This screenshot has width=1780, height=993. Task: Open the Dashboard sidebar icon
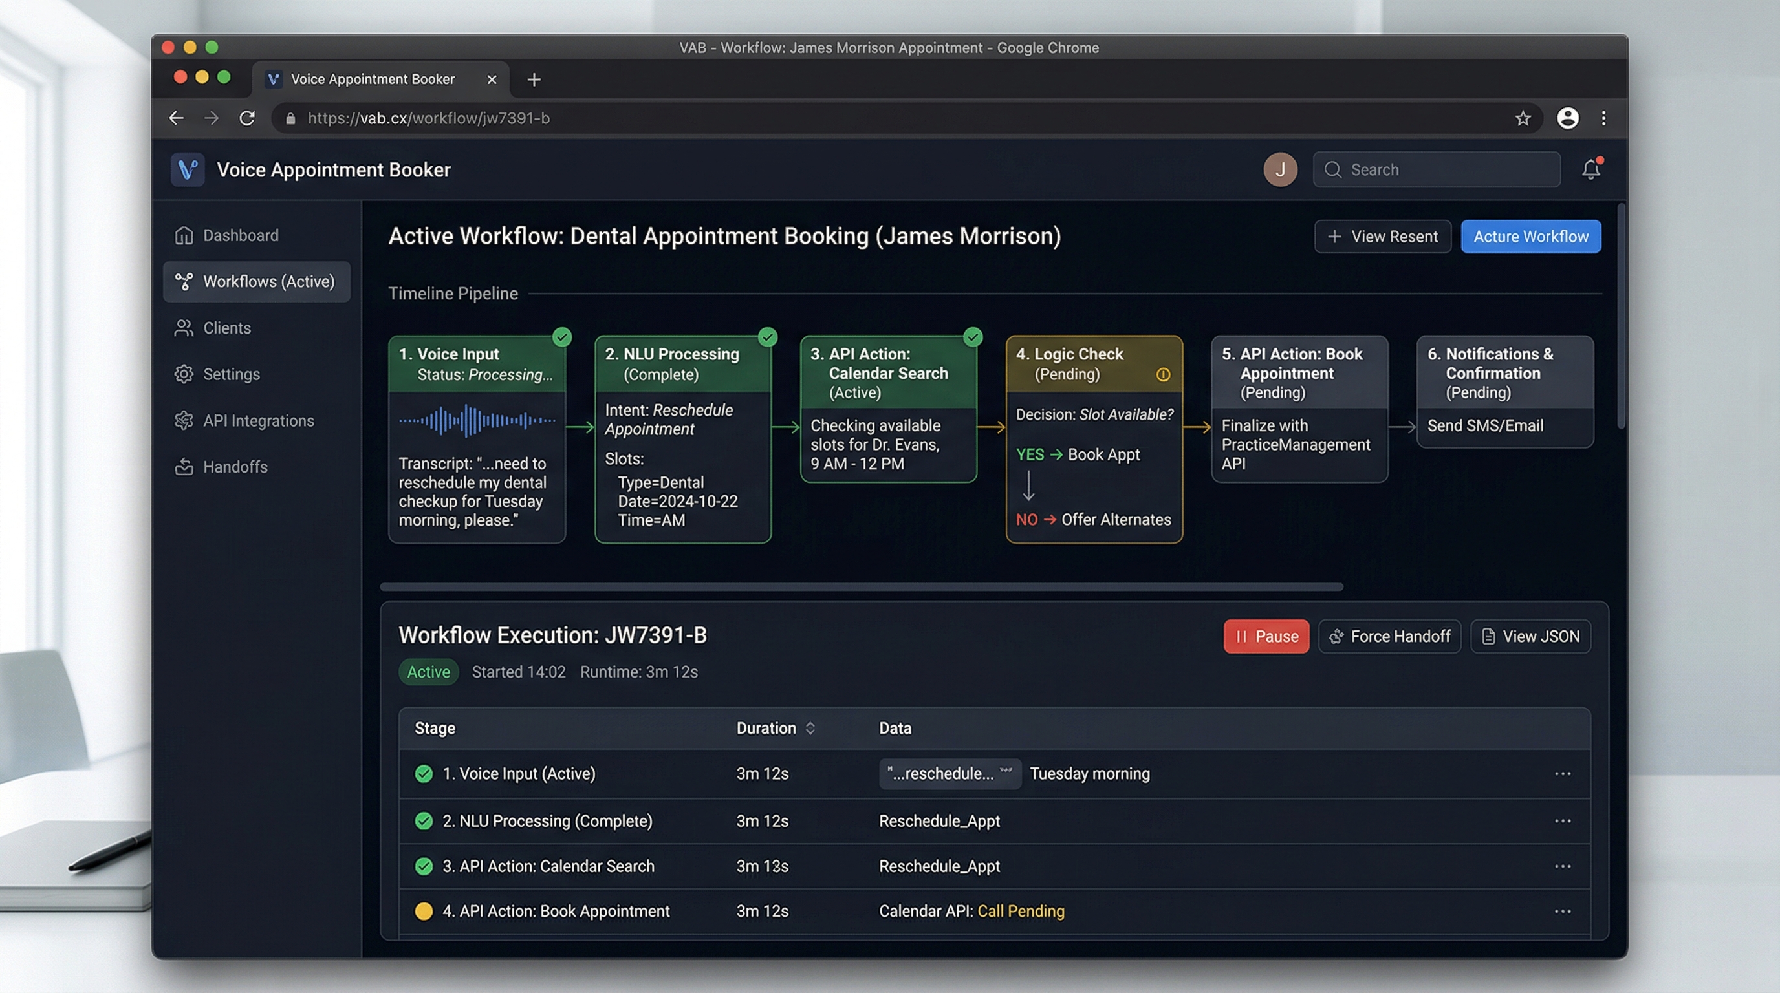click(x=184, y=235)
